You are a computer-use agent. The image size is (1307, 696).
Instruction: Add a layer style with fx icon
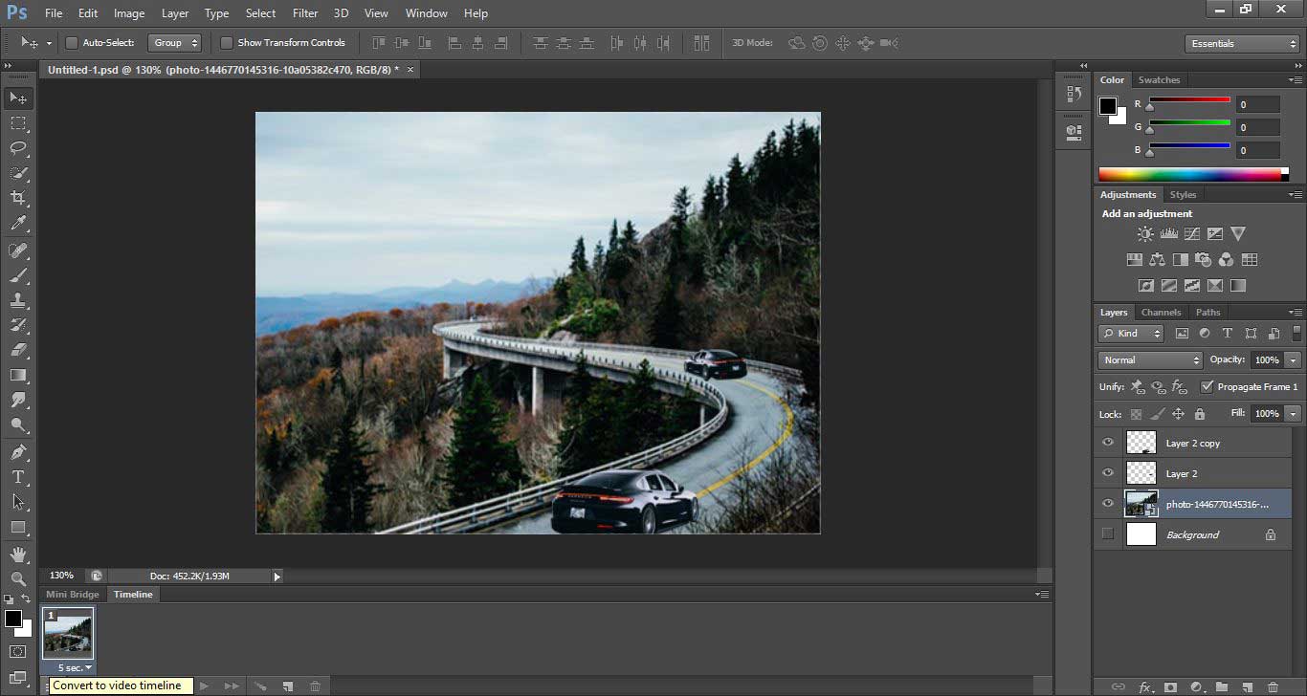[1145, 686]
